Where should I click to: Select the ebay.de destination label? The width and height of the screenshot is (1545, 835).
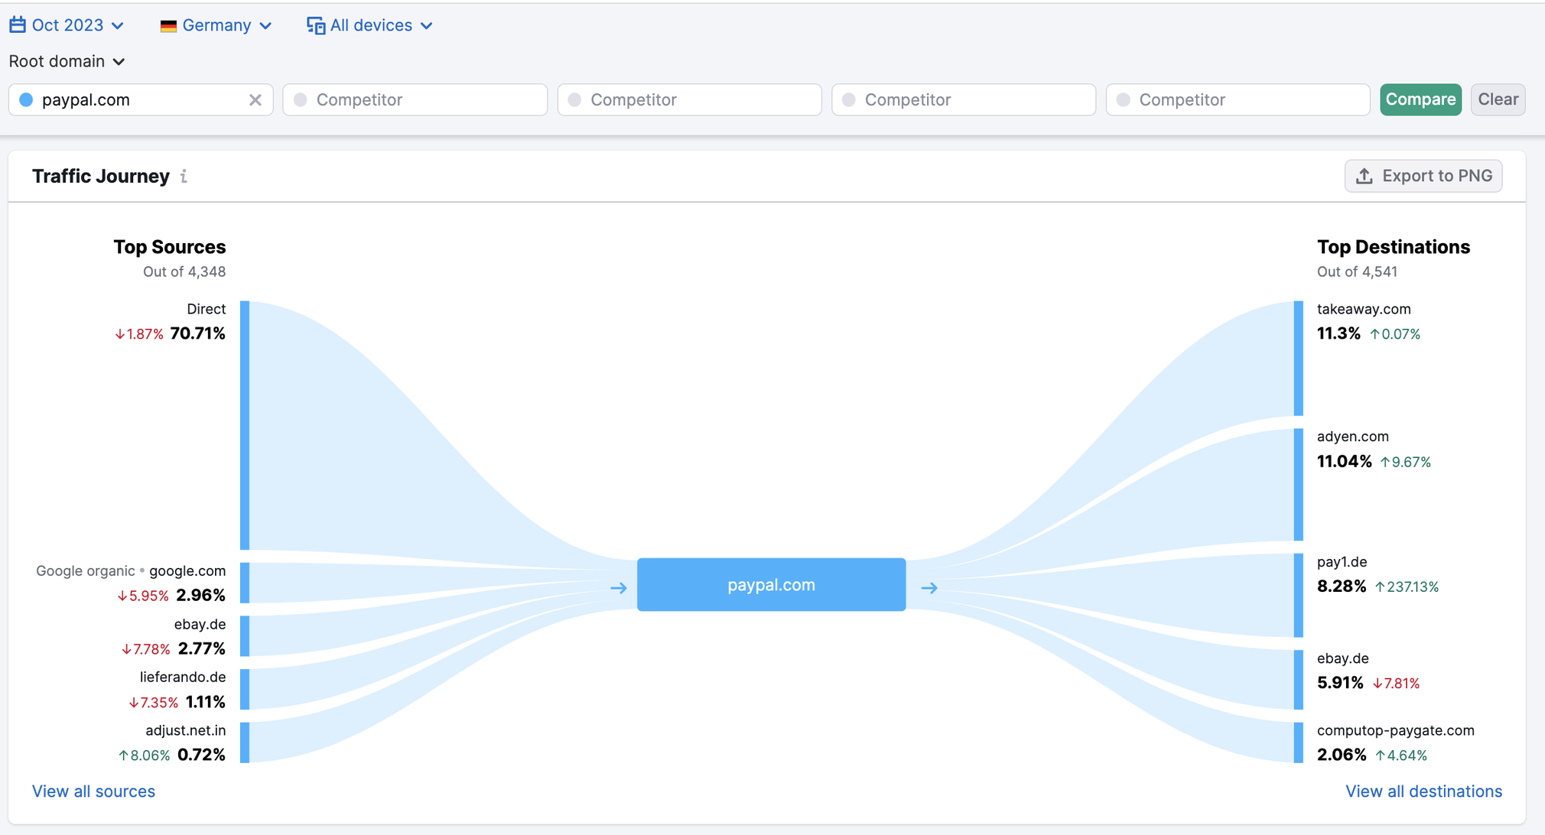(1343, 658)
